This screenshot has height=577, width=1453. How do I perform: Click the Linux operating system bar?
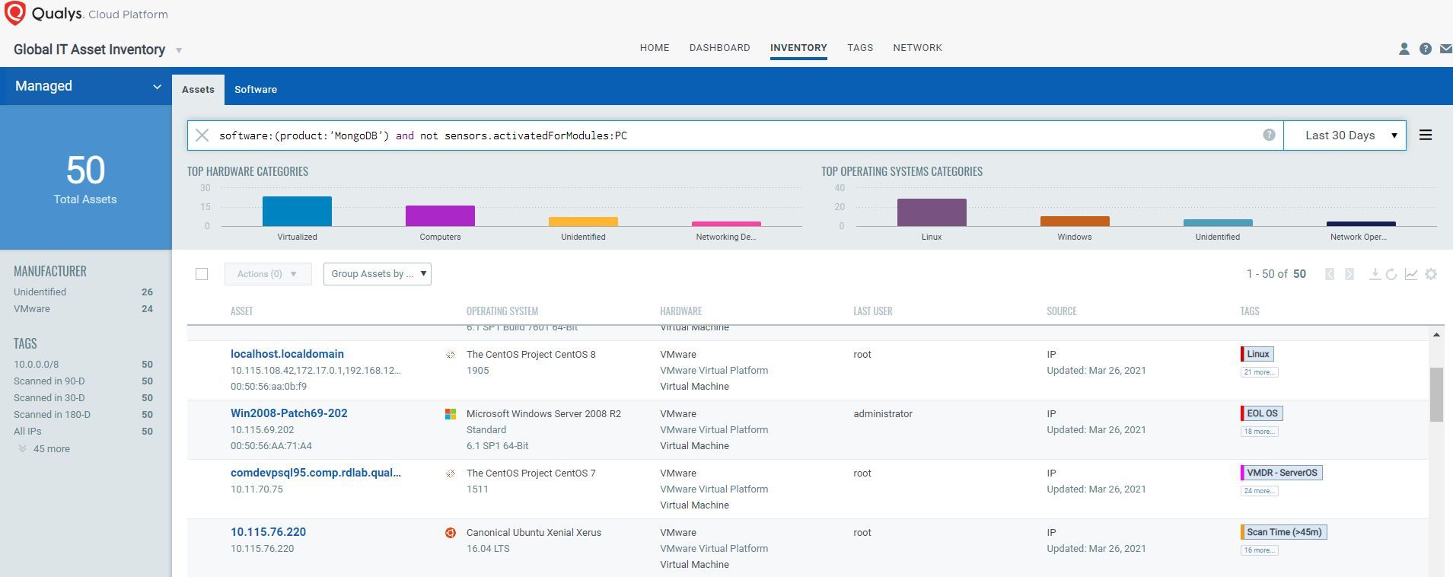tap(932, 212)
